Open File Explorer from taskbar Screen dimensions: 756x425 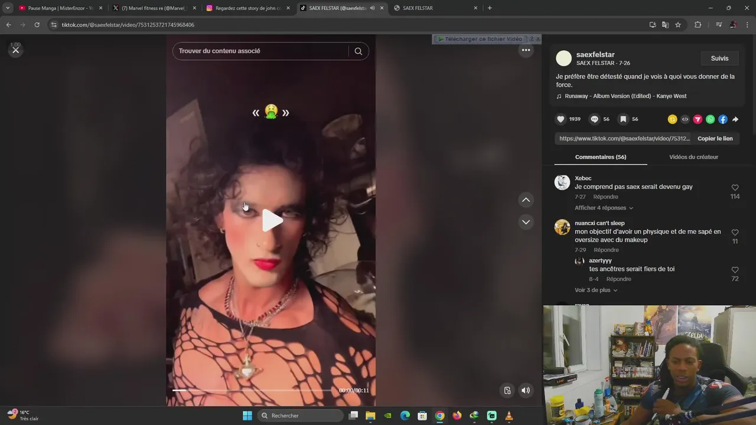pyautogui.click(x=370, y=416)
